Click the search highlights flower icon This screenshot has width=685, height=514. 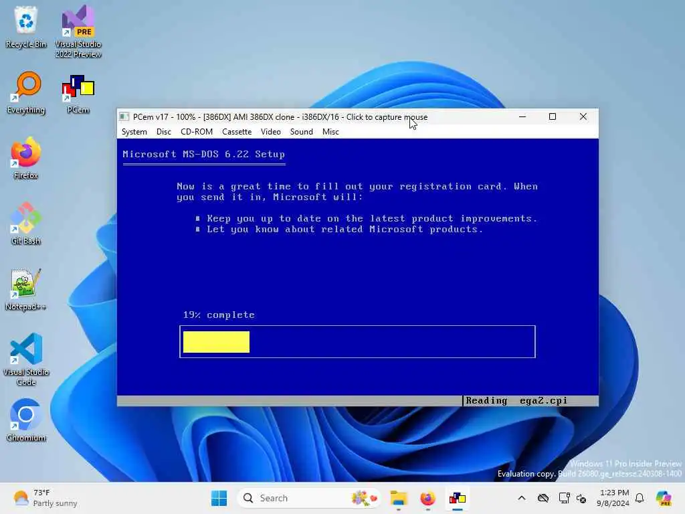pyautogui.click(x=363, y=498)
